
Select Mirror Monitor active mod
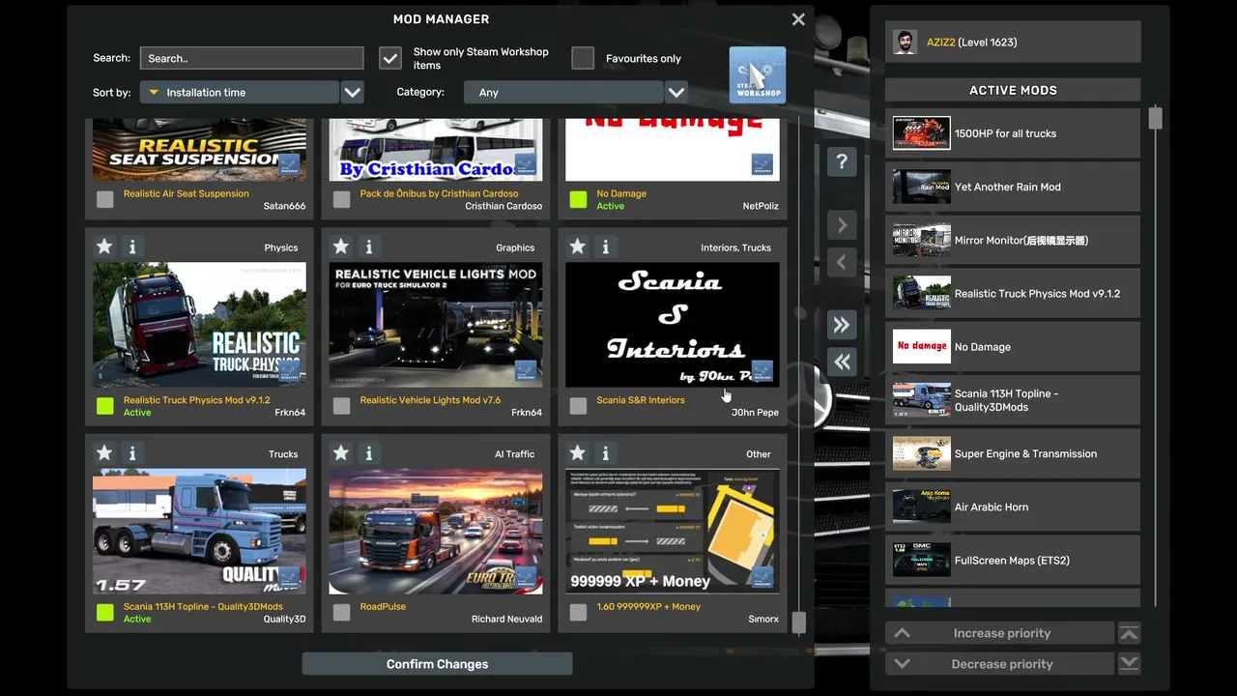(1013, 240)
